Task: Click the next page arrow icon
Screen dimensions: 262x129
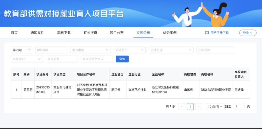Action: click(x=198, y=107)
